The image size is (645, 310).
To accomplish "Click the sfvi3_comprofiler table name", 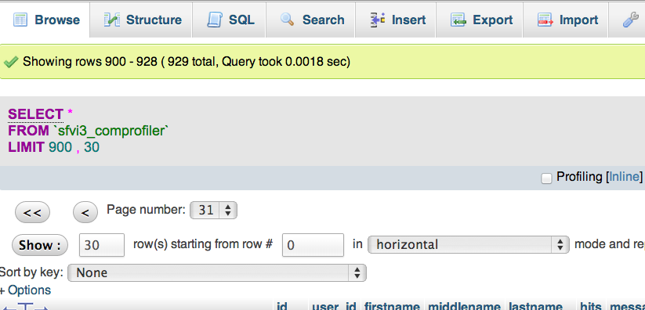I will 111,132.
